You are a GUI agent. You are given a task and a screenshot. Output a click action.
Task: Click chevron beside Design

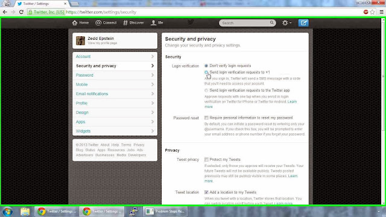[x=153, y=113]
